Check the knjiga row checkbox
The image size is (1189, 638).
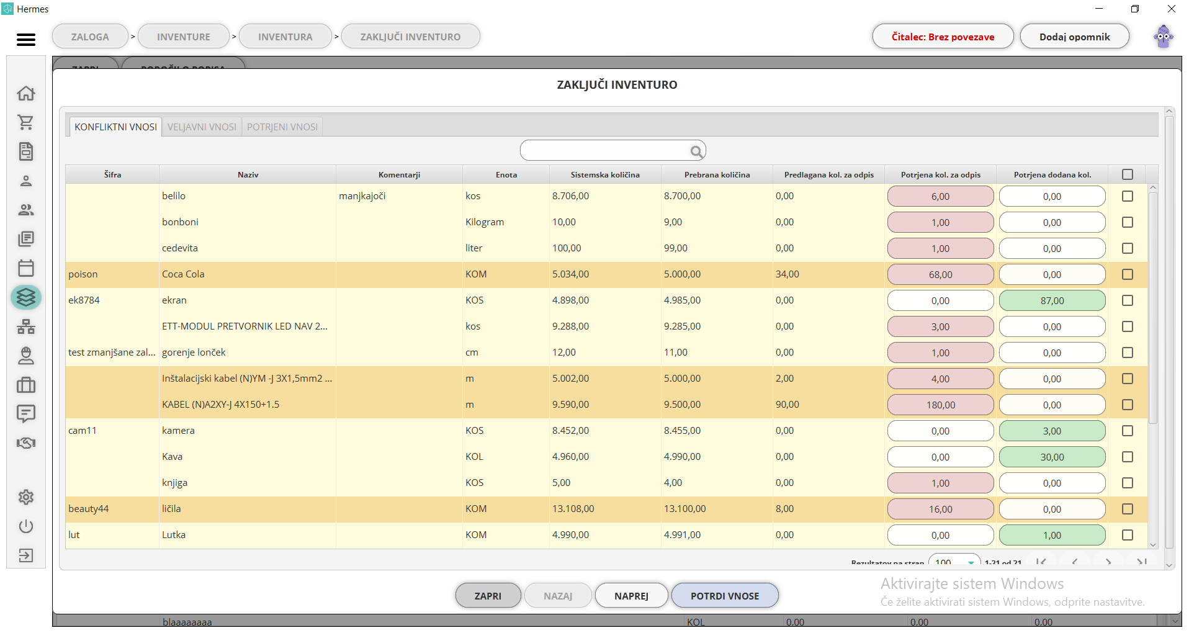click(1128, 483)
